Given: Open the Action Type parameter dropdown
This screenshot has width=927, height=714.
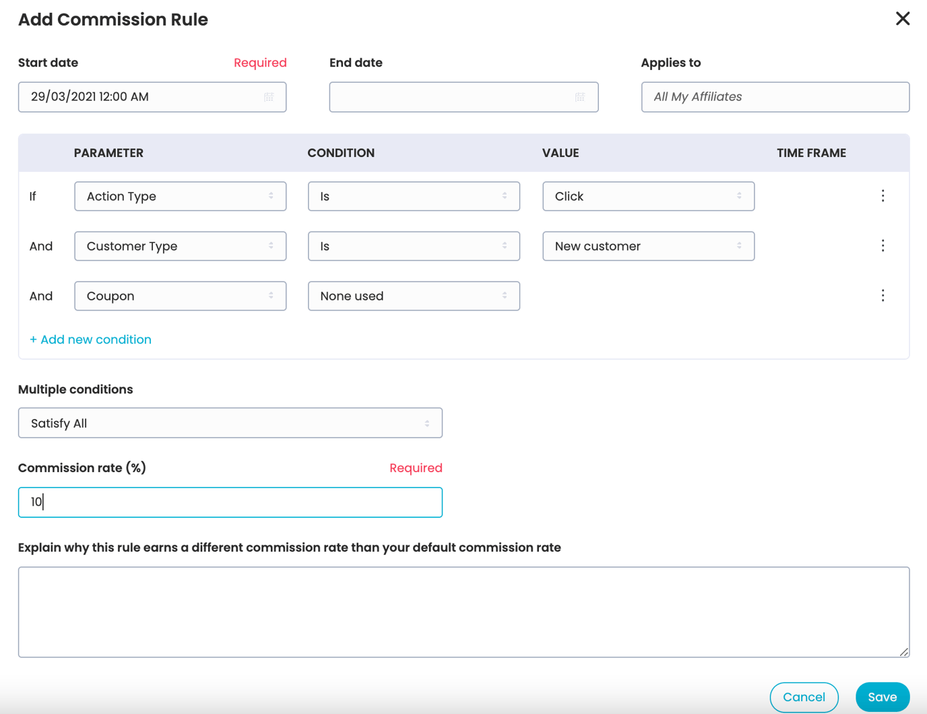Looking at the screenshot, I should click(x=180, y=196).
